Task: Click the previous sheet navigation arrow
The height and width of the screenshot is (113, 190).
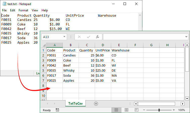Action: pos(47,104)
